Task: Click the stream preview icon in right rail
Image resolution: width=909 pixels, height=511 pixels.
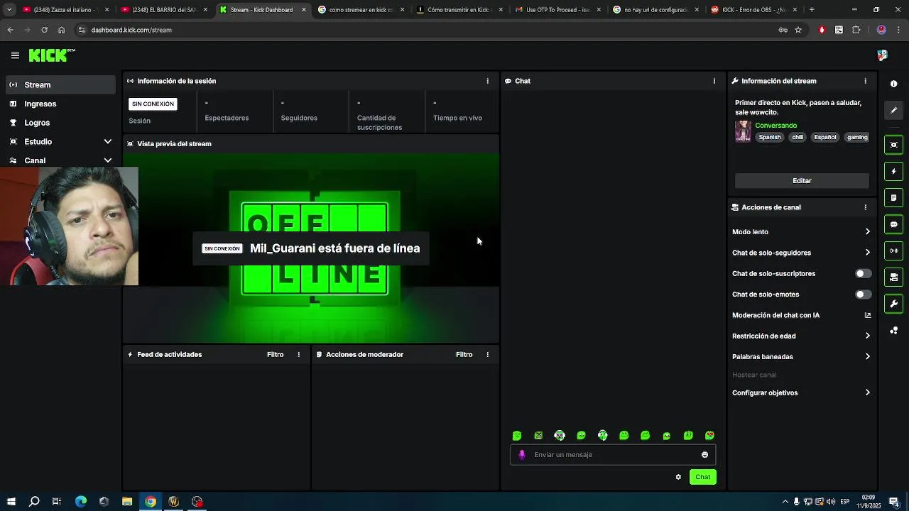Action: click(x=893, y=145)
